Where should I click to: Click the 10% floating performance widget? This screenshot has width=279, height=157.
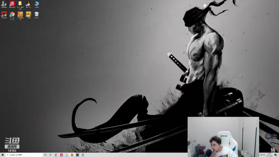coord(271,136)
